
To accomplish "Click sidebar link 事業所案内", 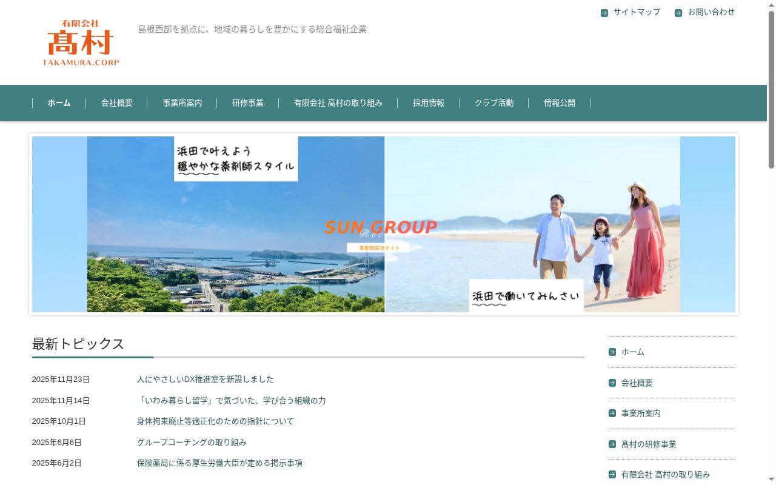I will point(641,413).
